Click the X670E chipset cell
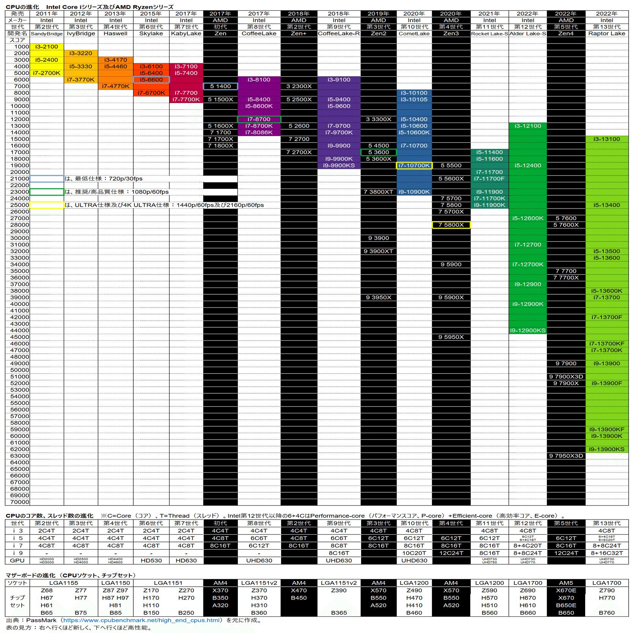 pos(566,591)
